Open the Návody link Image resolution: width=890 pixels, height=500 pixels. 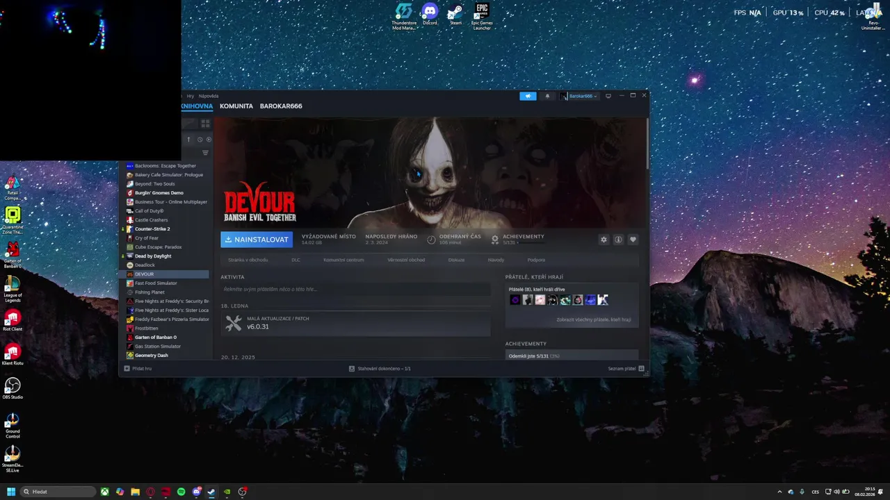click(x=496, y=260)
